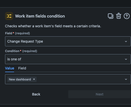Duplicate this condition with the copy icon
Screen dimensions: 131x107
point(111,16)
